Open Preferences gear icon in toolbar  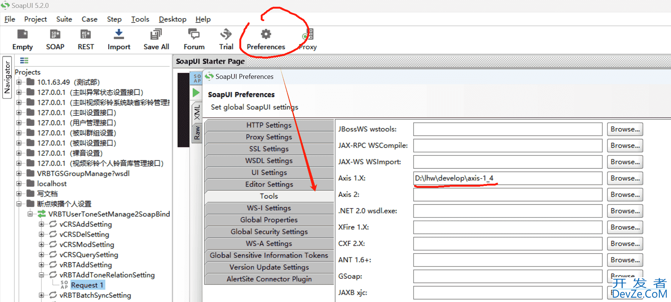pos(266,34)
